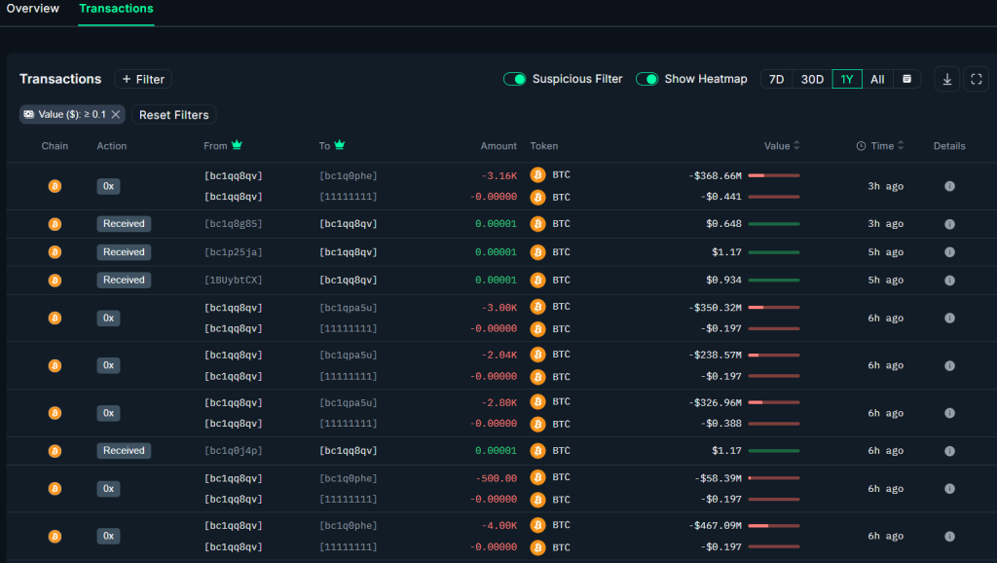Click the heatmap bar for -$467.09M value
The height and width of the screenshot is (563, 997).
(x=773, y=526)
